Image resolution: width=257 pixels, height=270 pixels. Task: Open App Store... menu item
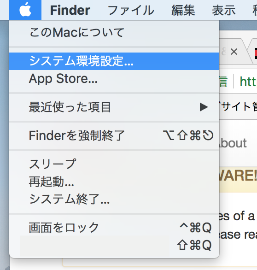[x=114, y=79]
